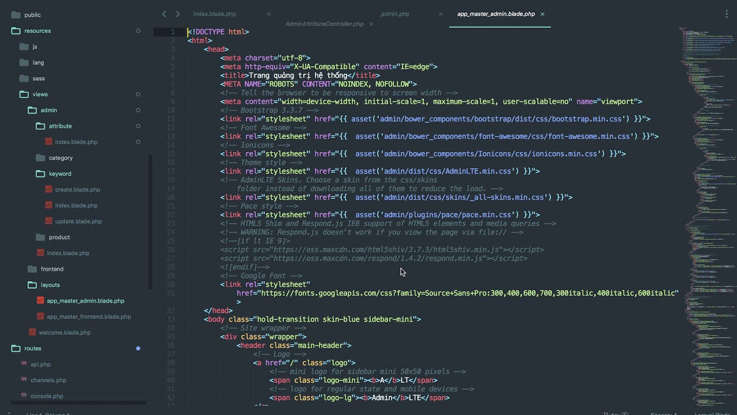Viewport: 737px width, 415px height.
Task: Collapse the resources folder
Action: (16, 31)
